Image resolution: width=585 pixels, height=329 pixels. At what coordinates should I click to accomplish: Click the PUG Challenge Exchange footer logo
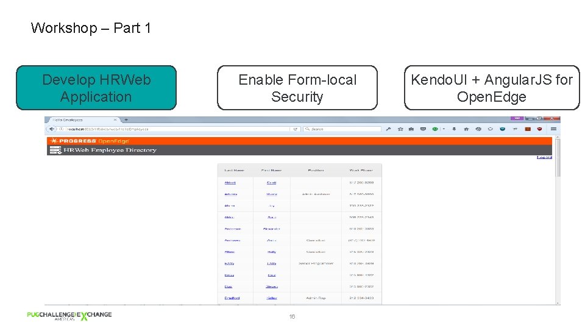click(x=69, y=316)
